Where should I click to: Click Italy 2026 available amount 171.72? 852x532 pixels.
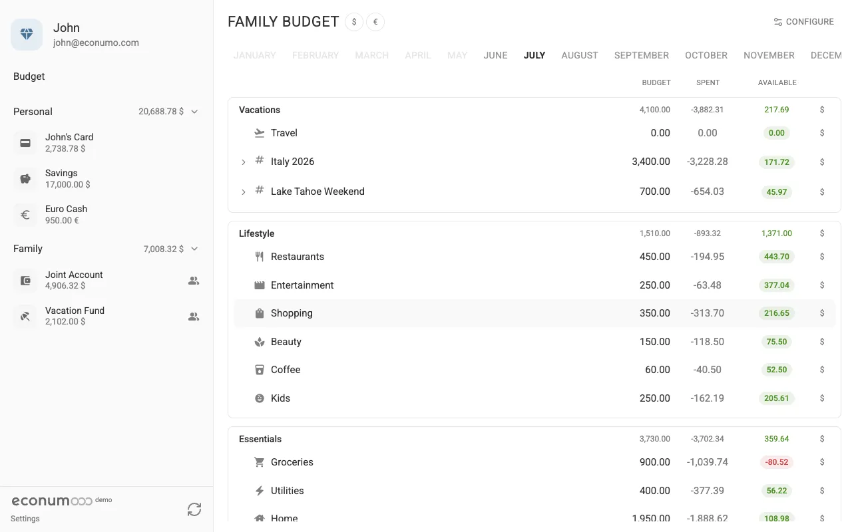click(x=777, y=162)
